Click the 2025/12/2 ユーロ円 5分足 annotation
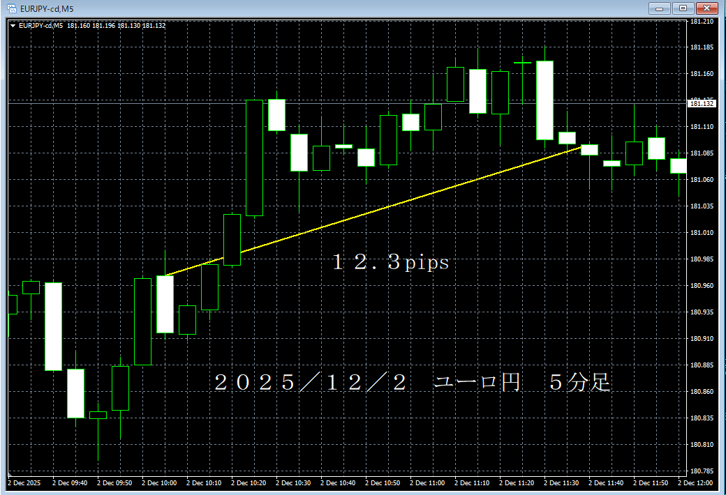 [412, 382]
